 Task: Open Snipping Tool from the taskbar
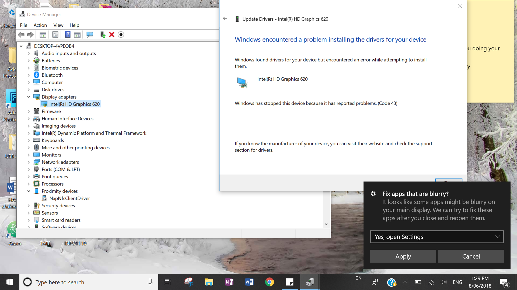[x=189, y=282]
